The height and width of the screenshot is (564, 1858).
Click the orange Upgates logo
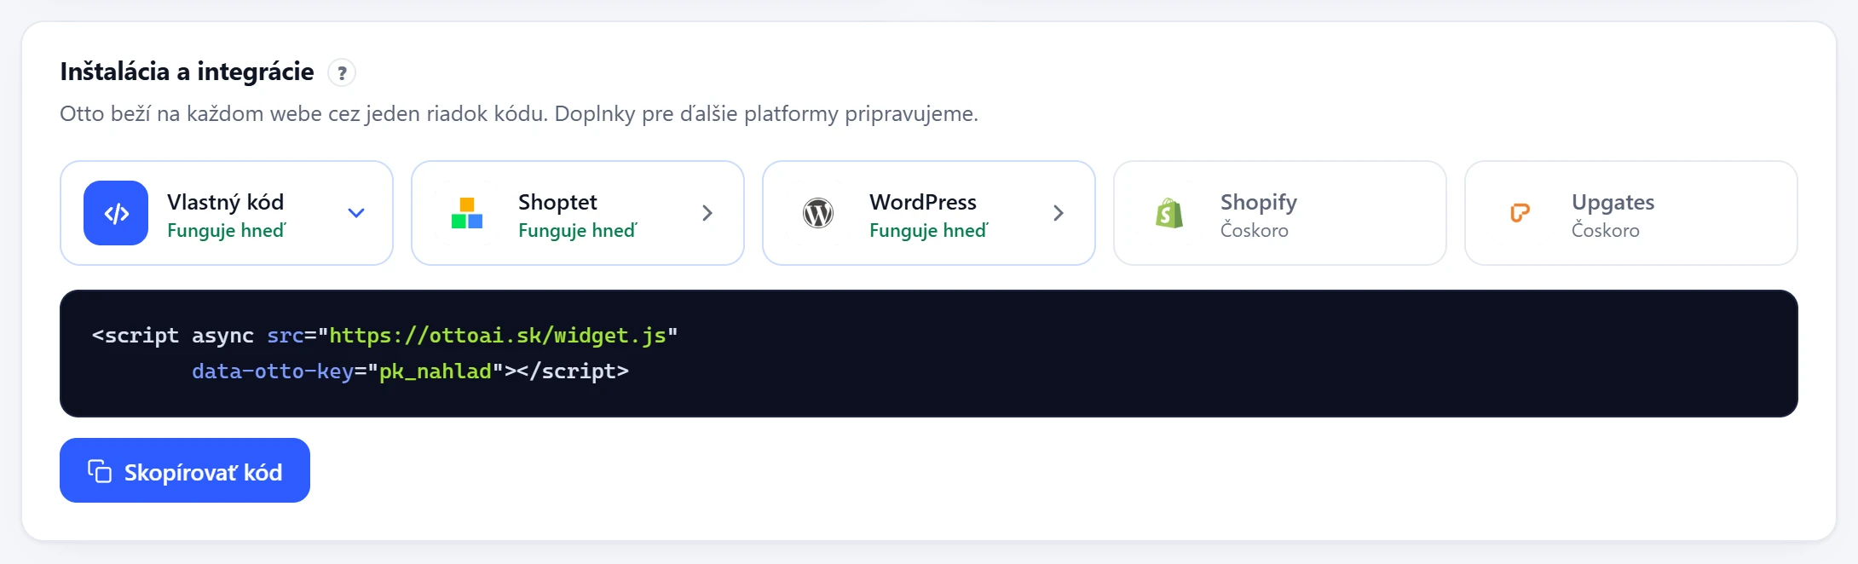coord(1520,213)
